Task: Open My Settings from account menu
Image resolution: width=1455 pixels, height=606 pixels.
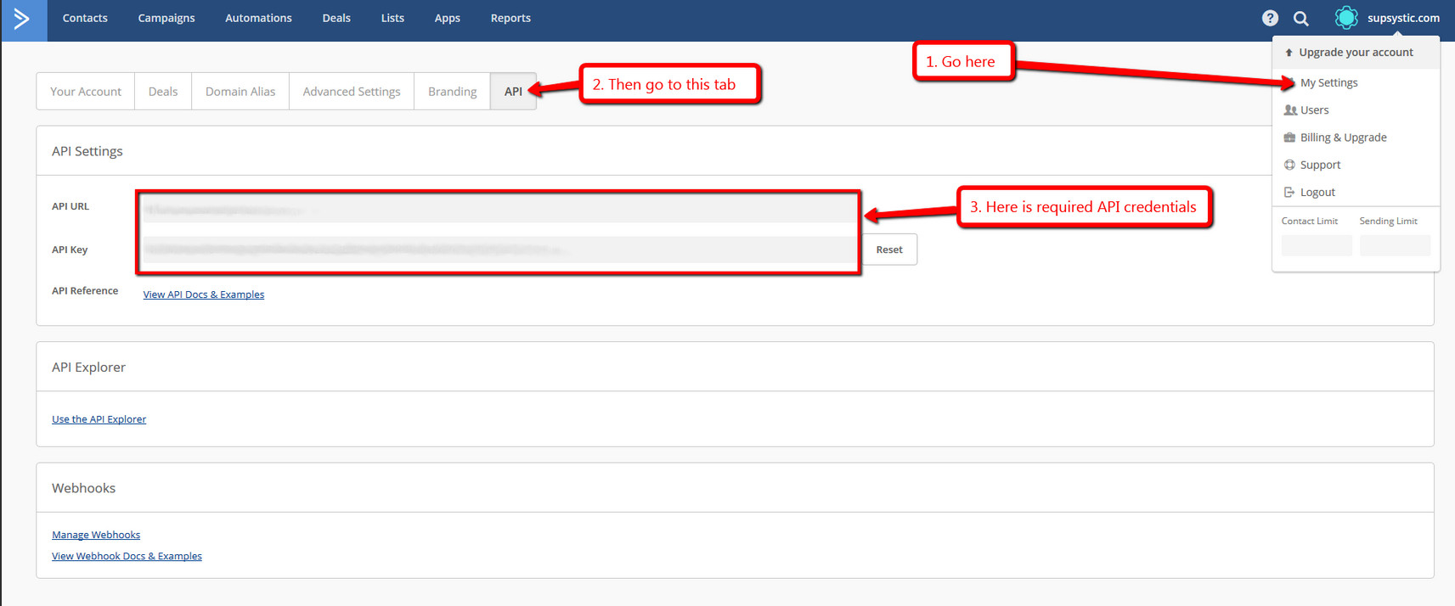Action: [1328, 82]
